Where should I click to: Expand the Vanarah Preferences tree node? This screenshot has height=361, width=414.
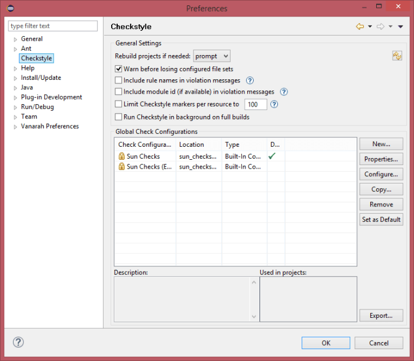(15, 127)
